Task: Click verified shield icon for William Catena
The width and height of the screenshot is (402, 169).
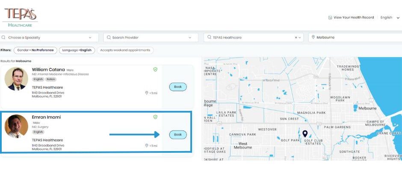Action: click(155, 69)
